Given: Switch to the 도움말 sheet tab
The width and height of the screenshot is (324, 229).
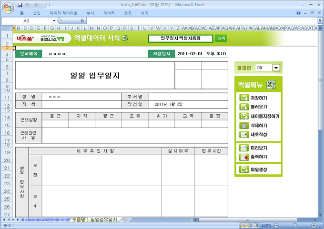Looking at the screenshot, I should pyautogui.click(x=78, y=219).
